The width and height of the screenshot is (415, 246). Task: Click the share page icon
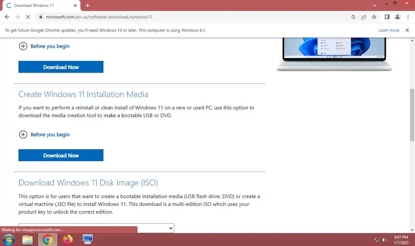point(364,17)
